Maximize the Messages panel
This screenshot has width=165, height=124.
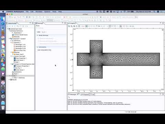[x=163, y=94]
